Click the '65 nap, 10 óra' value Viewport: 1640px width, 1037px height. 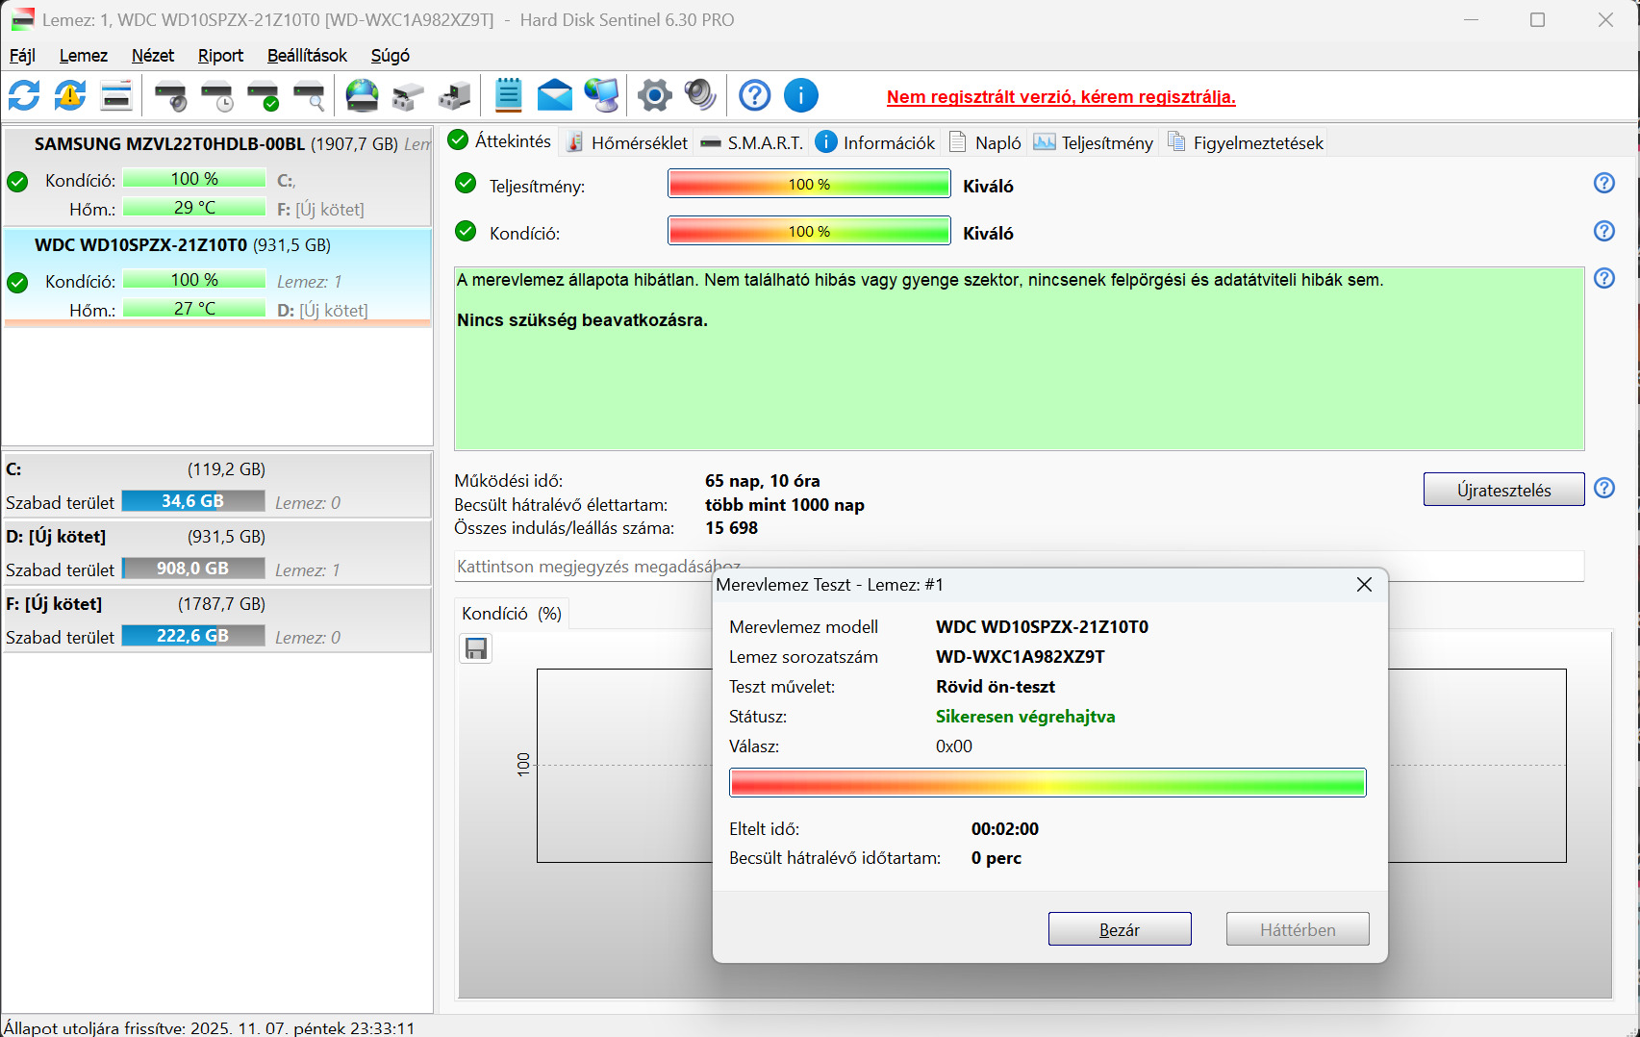(x=763, y=481)
